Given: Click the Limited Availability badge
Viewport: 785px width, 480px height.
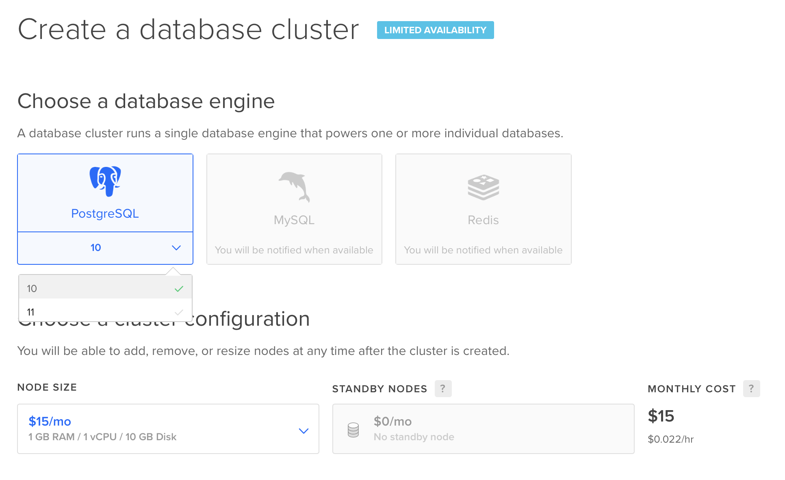Looking at the screenshot, I should [435, 30].
